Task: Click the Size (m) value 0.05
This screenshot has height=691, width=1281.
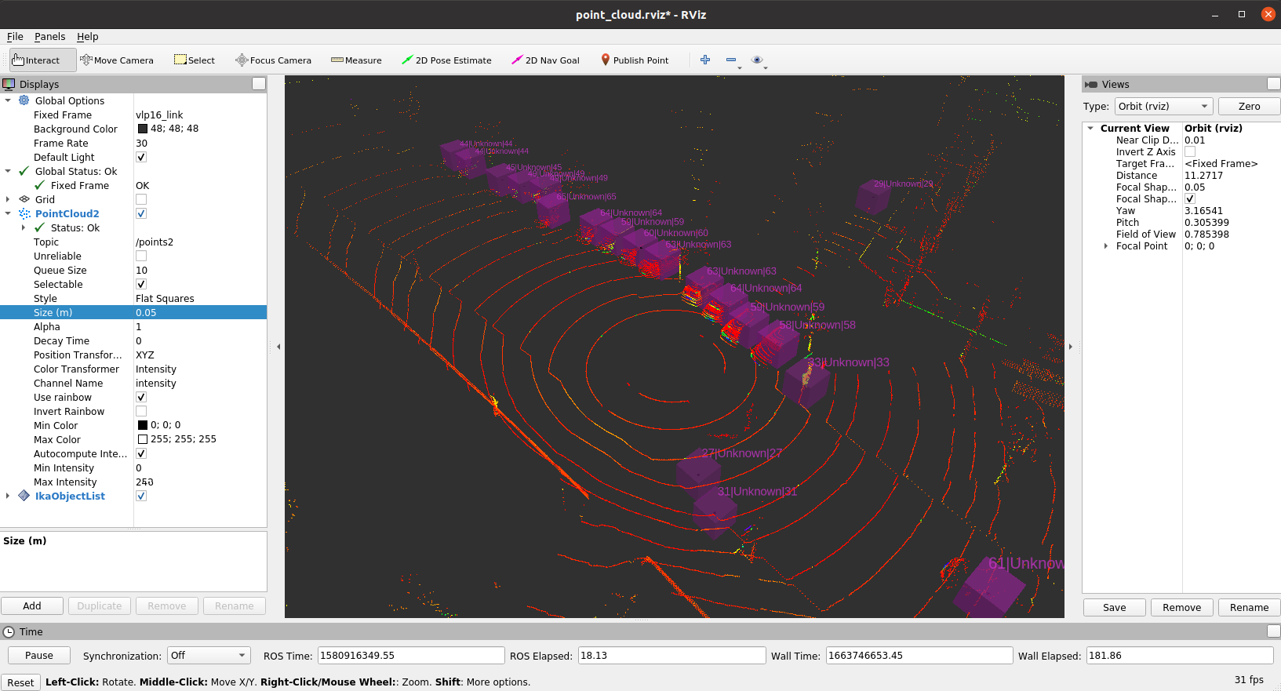Action: tap(200, 312)
